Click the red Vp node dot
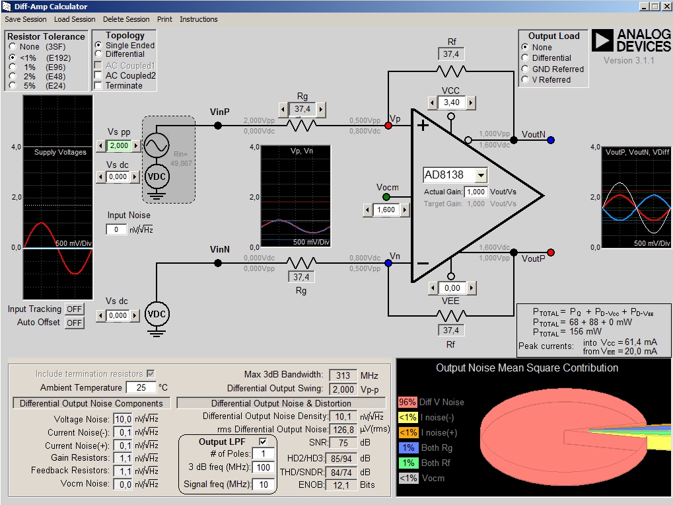 pyautogui.click(x=388, y=126)
